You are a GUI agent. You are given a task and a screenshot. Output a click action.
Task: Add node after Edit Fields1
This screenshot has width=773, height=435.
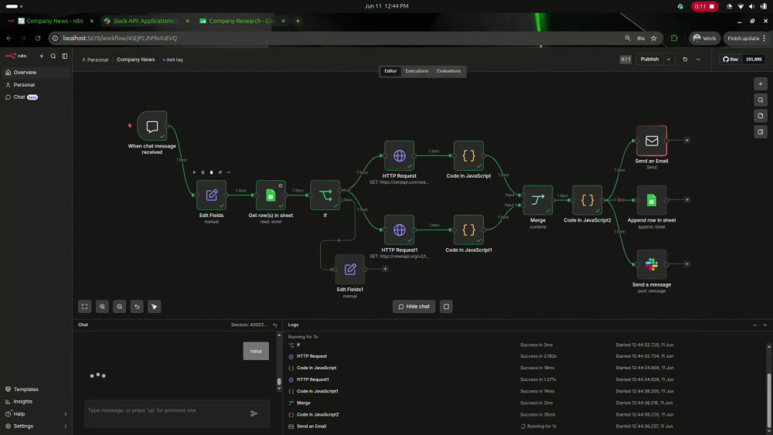(385, 269)
